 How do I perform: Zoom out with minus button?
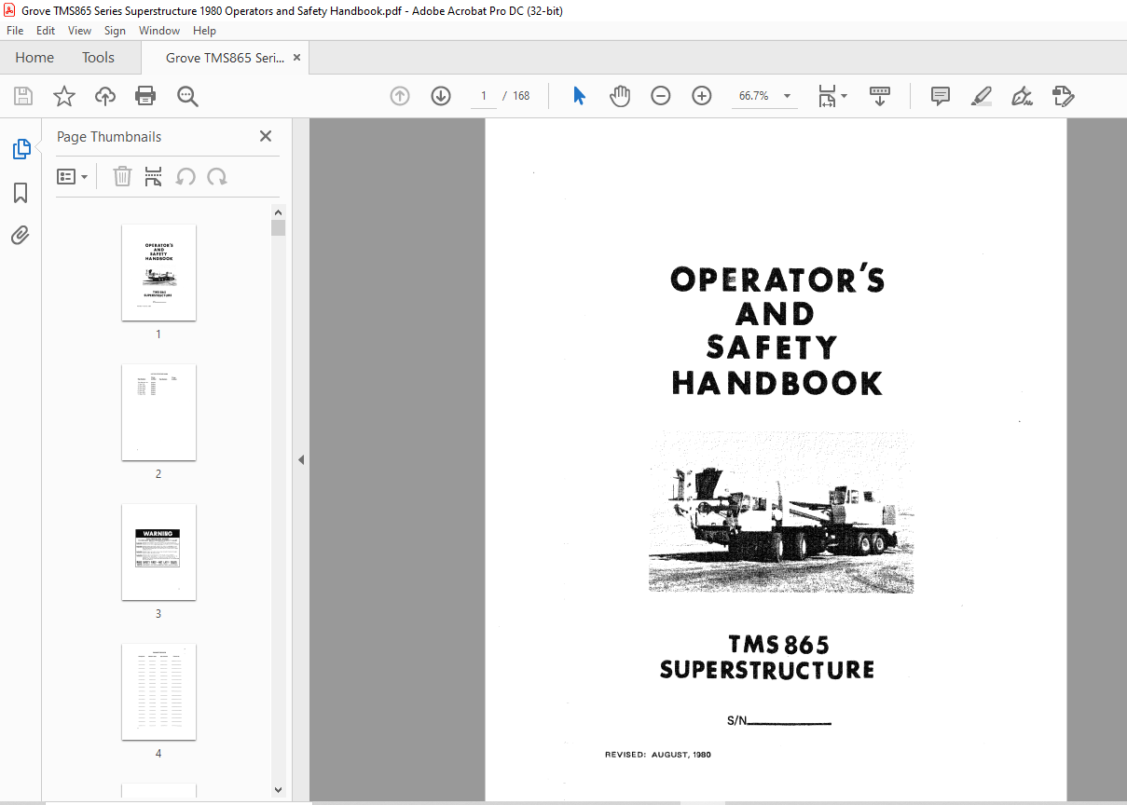pyautogui.click(x=661, y=96)
